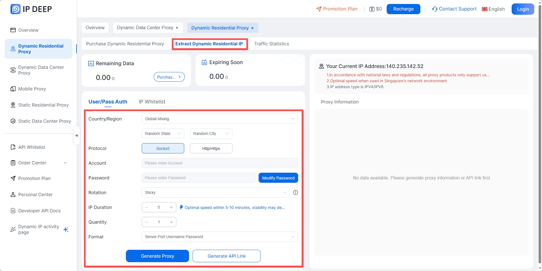Image resolution: width=542 pixels, height=271 pixels.
Task: Click the info icon beside Rotation dropdown
Action: tap(295, 192)
